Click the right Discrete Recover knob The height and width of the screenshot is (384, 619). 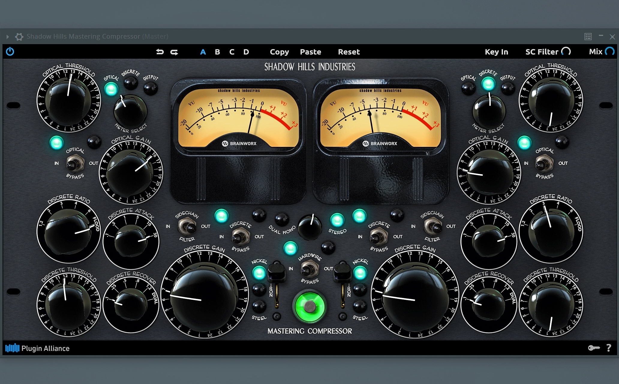click(489, 304)
